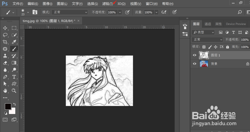This screenshot has width=250, height=132.
Task: Switch to the Device Preview tab
Action: coord(236,24)
